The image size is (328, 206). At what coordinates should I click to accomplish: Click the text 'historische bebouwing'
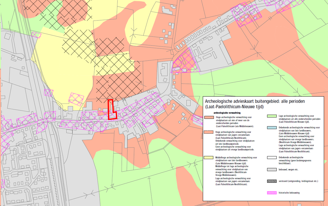pyautogui.click(x=289, y=193)
